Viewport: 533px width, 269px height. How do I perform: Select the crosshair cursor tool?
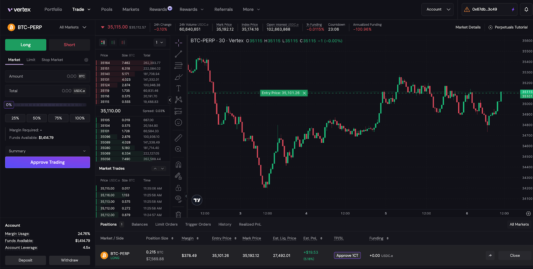click(x=179, y=43)
